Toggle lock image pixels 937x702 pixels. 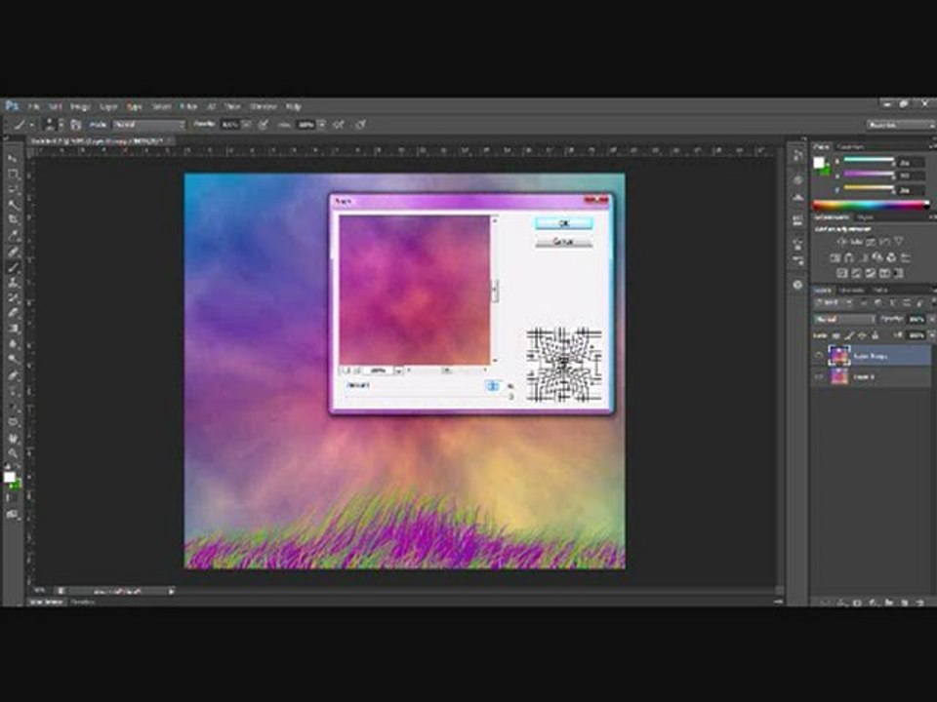(x=848, y=336)
